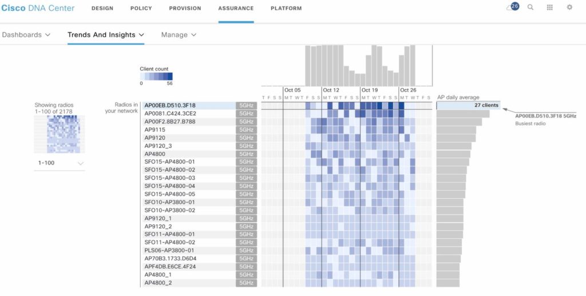Click the Client count color legend
The image size is (586, 296).
click(156, 76)
